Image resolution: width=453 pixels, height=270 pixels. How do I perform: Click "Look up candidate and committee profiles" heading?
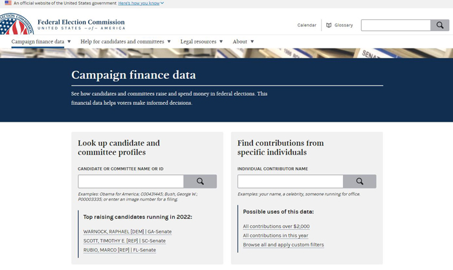(x=118, y=148)
